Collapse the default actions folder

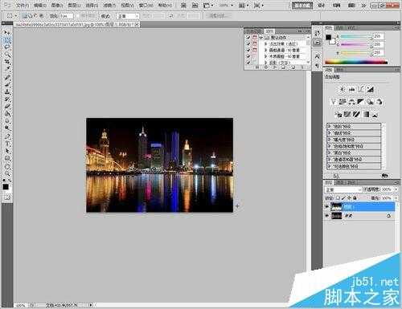[x=261, y=38]
